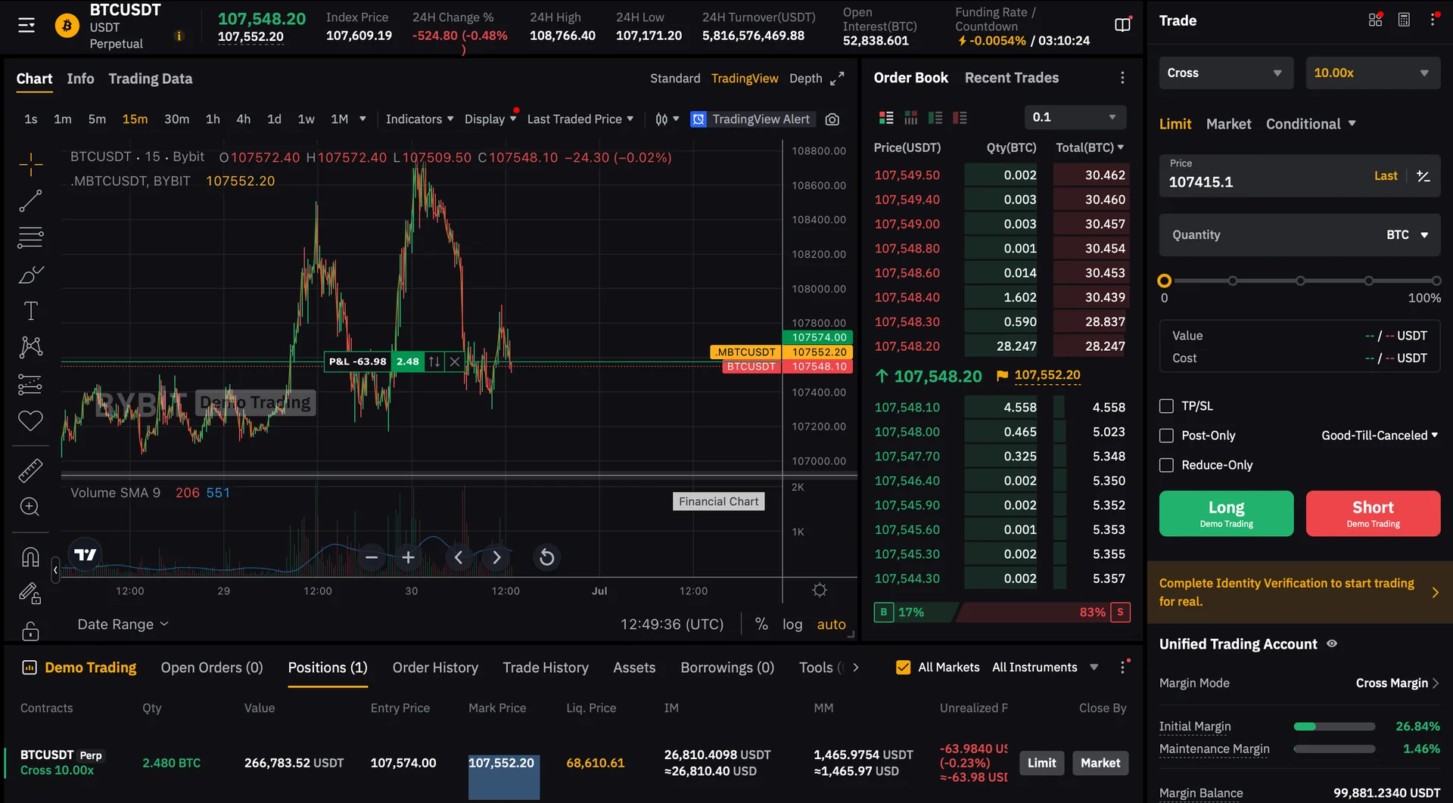Image resolution: width=1453 pixels, height=803 pixels.
Task: Open the hamburger menu beside BTCUSDT
Action: 26,26
